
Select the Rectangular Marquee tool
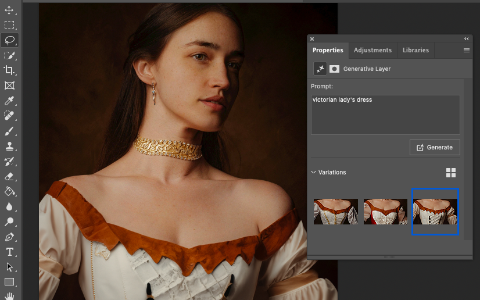(9, 25)
